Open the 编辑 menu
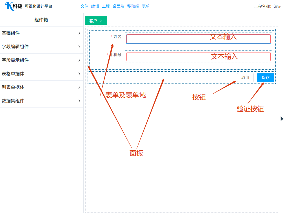This screenshot has width=285, height=213. (x=95, y=6)
